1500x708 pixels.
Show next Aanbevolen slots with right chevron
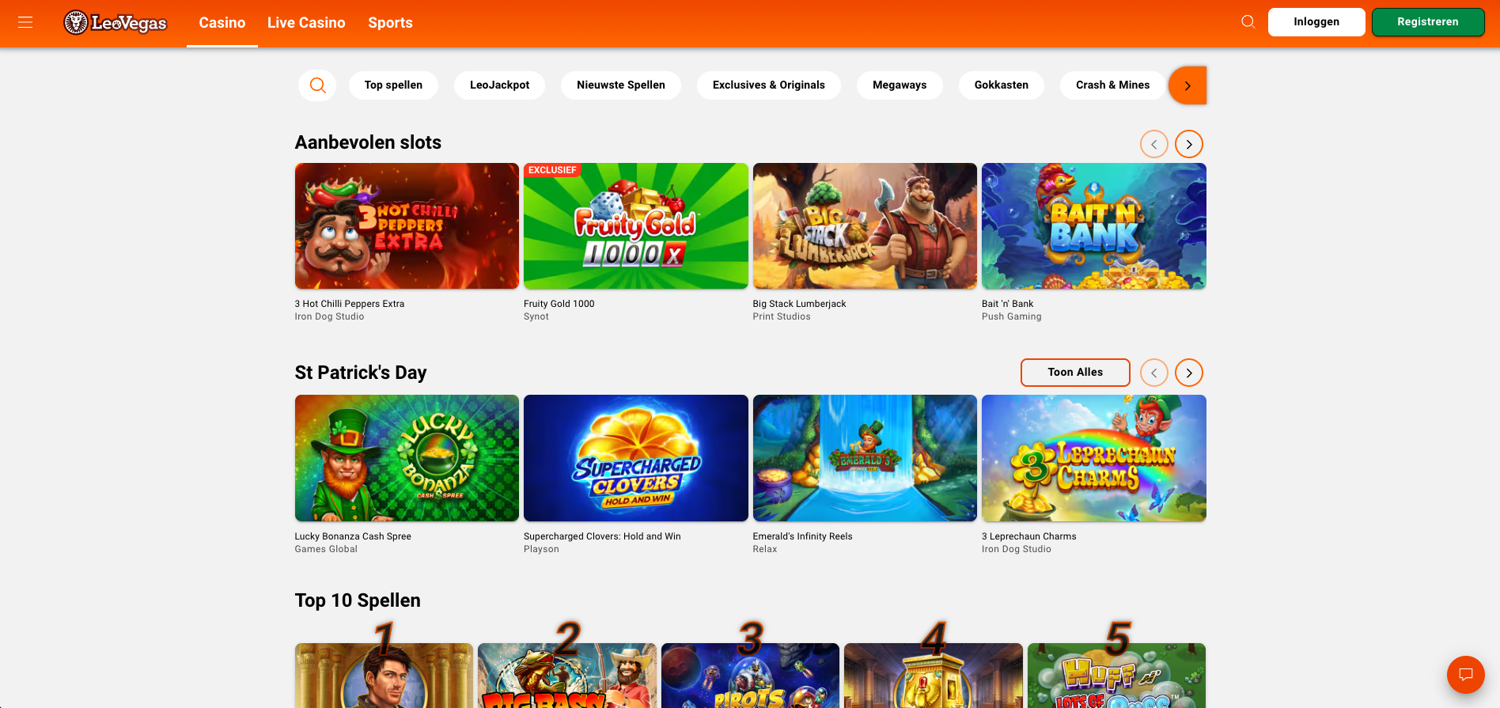(1189, 144)
